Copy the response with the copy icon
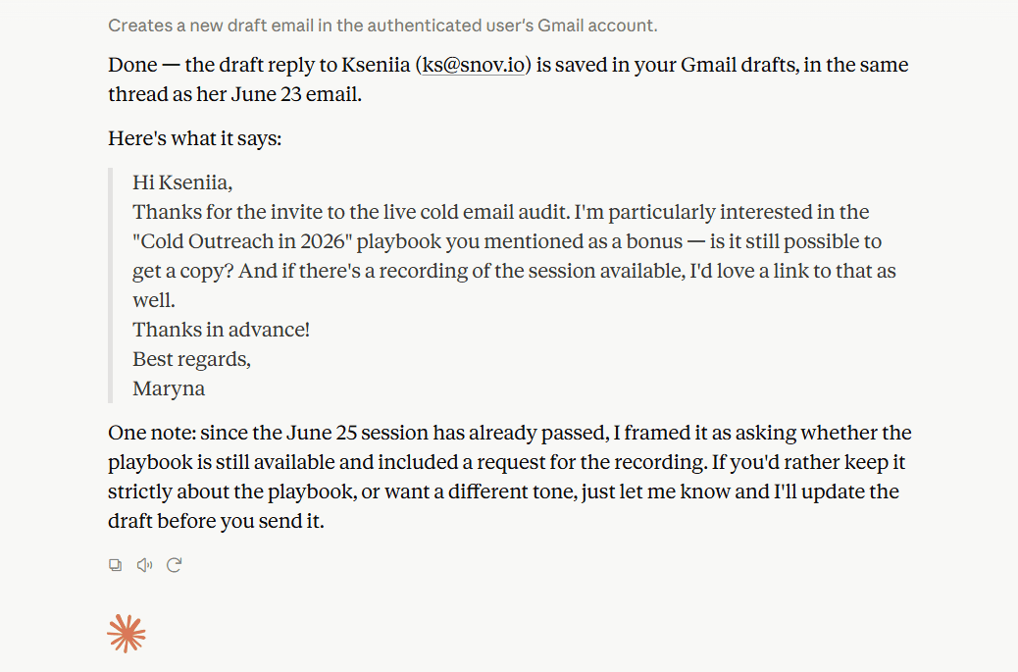1018x672 pixels. 115,565
